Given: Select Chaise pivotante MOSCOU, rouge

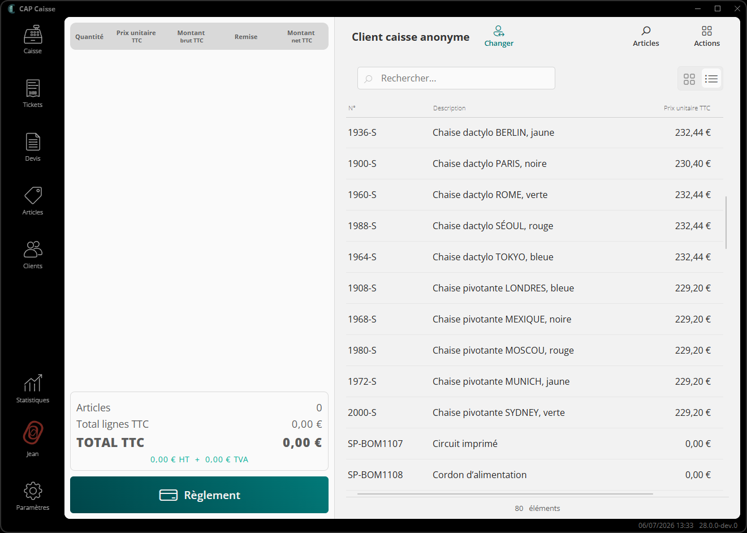Looking at the screenshot, I should pyautogui.click(x=534, y=350).
